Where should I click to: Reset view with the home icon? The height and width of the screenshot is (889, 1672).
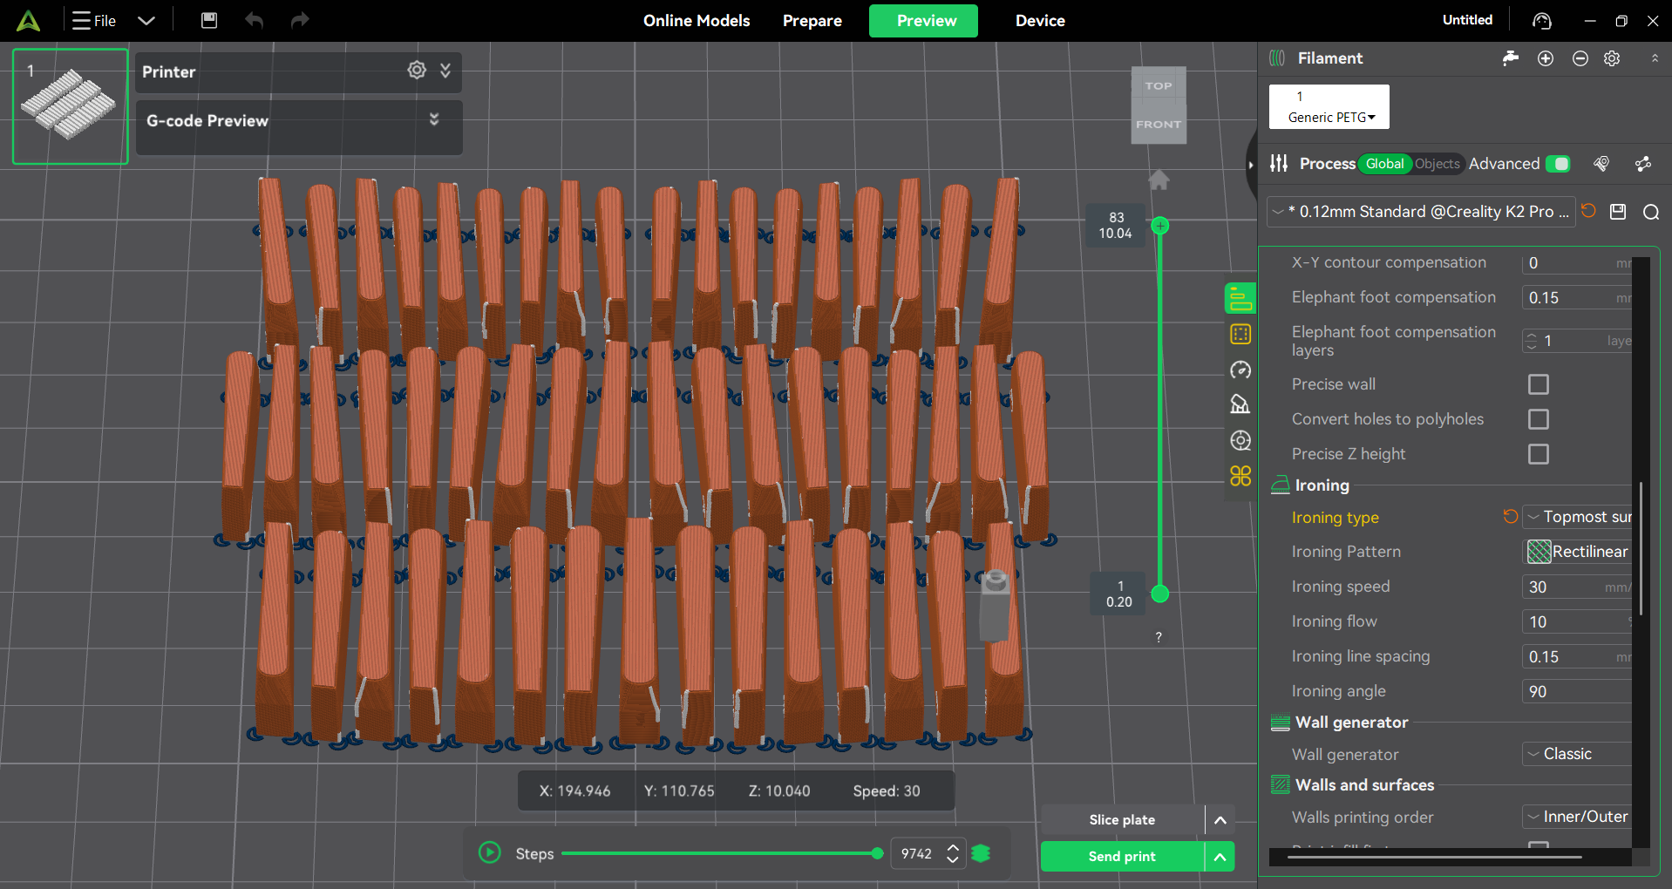pyautogui.click(x=1159, y=180)
